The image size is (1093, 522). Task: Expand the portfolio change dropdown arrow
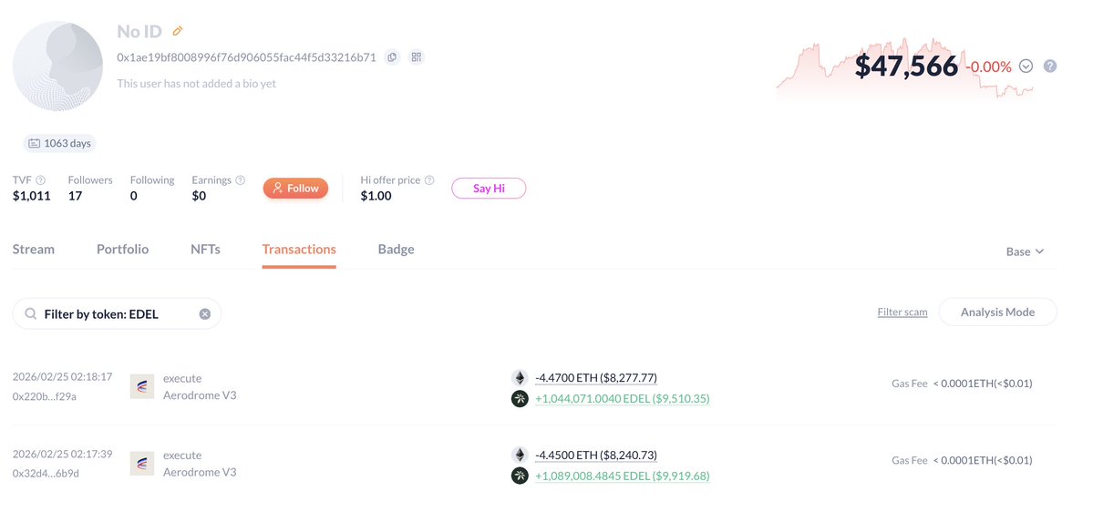[x=1026, y=67]
